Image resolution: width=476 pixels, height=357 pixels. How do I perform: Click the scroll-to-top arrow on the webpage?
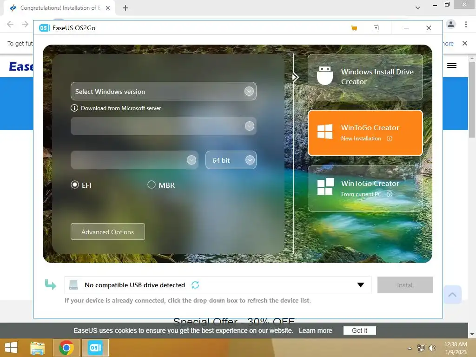(x=452, y=294)
